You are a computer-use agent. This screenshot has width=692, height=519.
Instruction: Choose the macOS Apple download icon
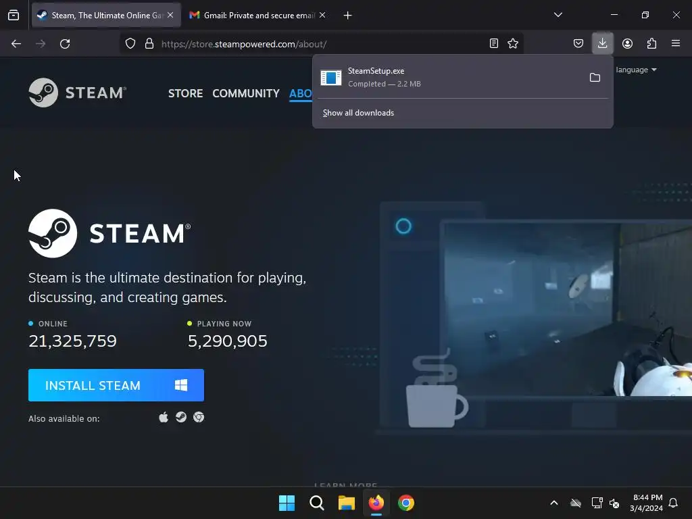[164, 418]
